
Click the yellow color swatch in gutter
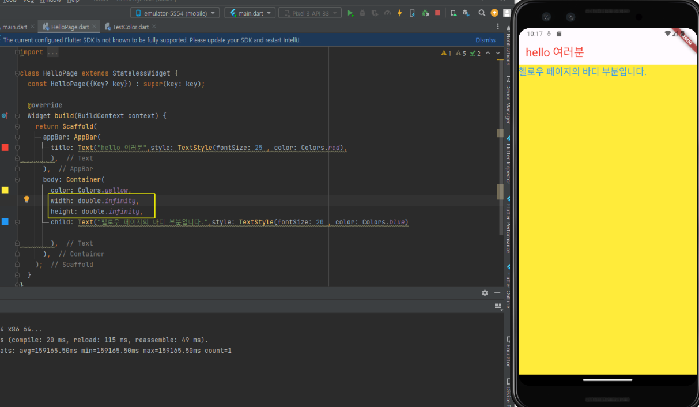[x=5, y=190]
